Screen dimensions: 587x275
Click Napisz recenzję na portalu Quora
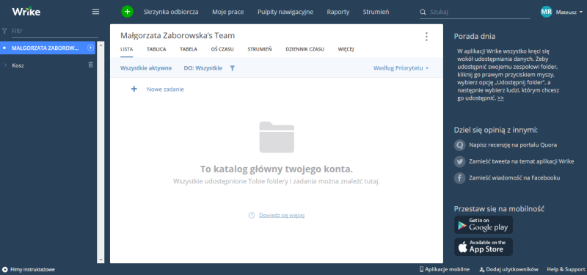pos(513,144)
